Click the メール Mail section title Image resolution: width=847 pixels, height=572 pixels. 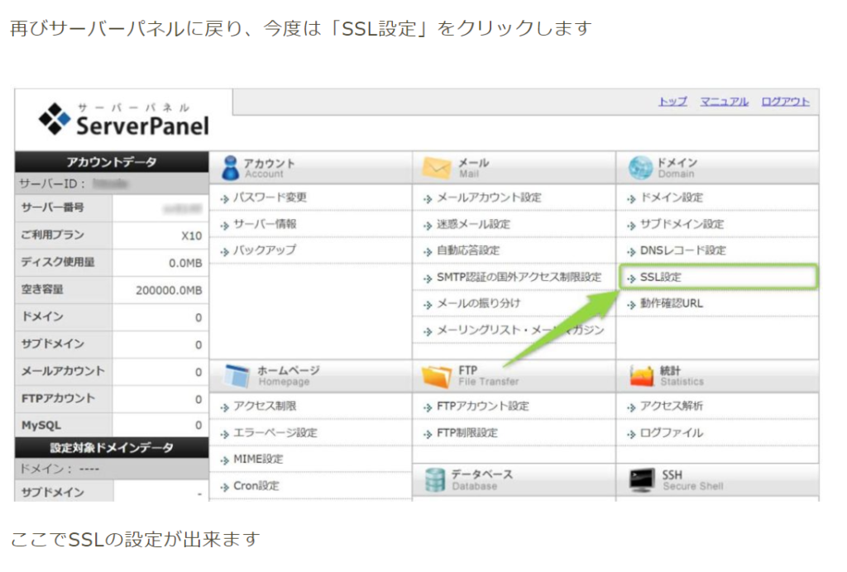474,168
